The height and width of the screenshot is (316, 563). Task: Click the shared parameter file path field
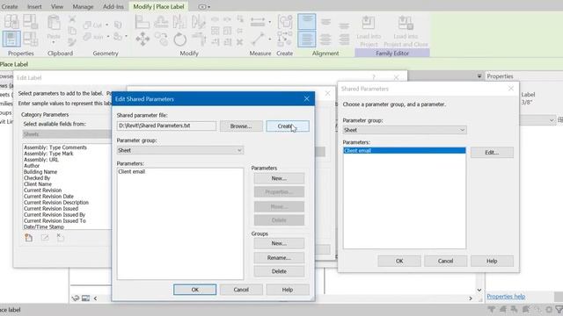coord(166,126)
